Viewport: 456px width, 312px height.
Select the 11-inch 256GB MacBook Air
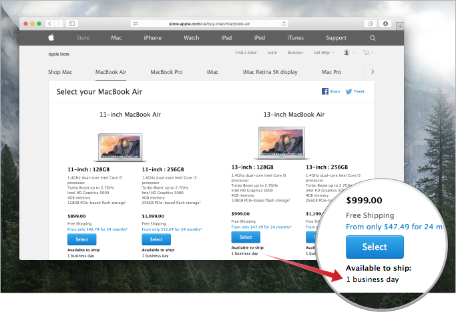156,239
